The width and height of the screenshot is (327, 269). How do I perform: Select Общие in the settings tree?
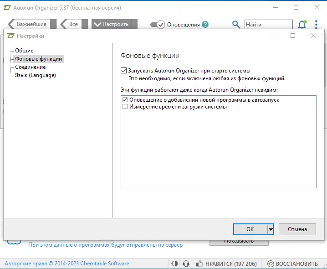click(x=24, y=51)
